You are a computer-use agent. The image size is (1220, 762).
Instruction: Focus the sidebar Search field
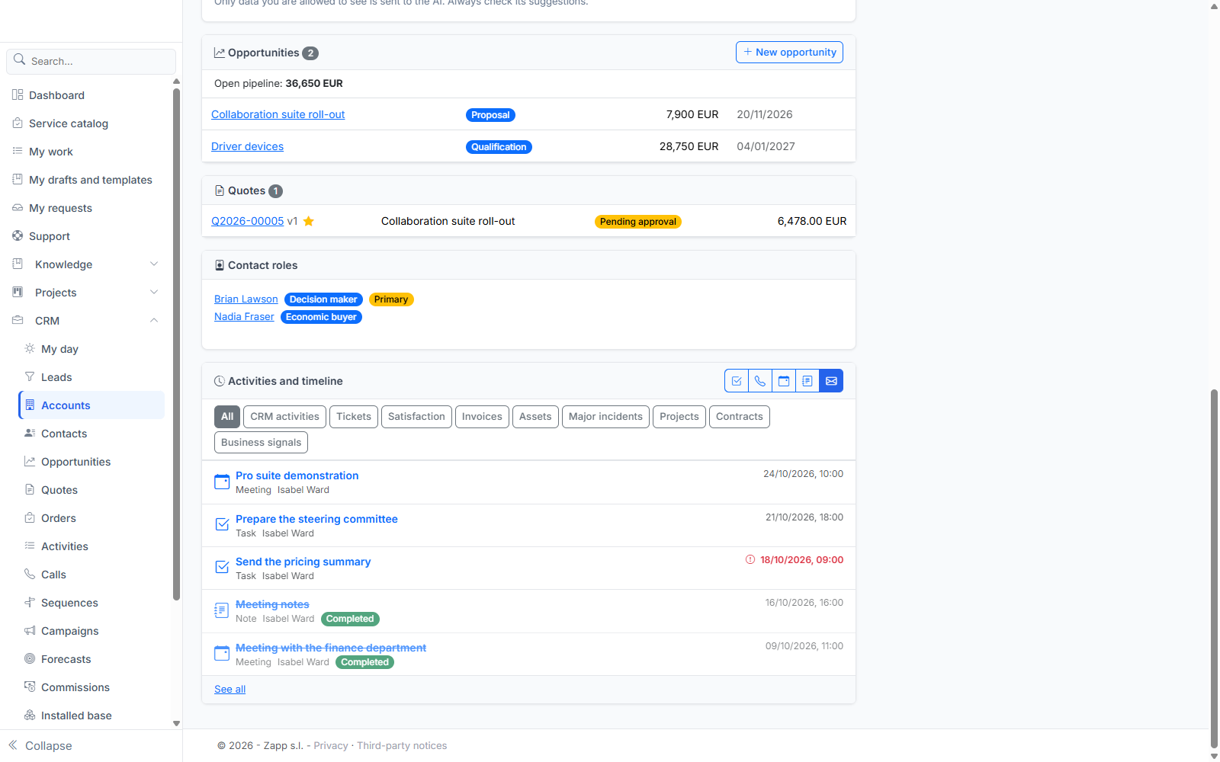[91, 61]
